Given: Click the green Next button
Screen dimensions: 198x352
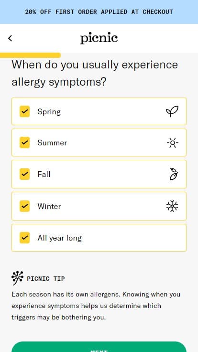Looking at the screenshot, I should coord(99,347).
